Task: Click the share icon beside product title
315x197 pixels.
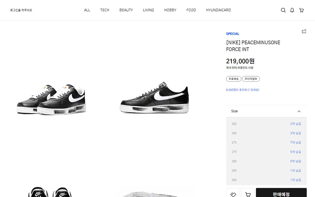Action: point(304,31)
